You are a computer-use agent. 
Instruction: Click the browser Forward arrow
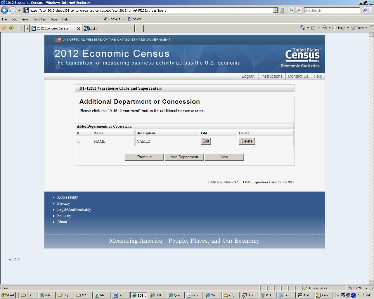click(x=13, y=11)
